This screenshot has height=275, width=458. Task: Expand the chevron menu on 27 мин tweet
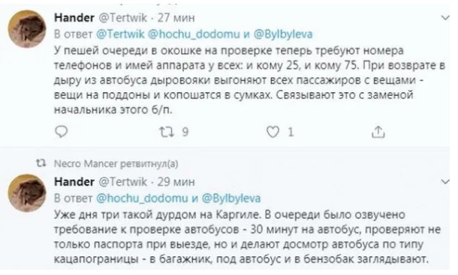click(445, 18)
